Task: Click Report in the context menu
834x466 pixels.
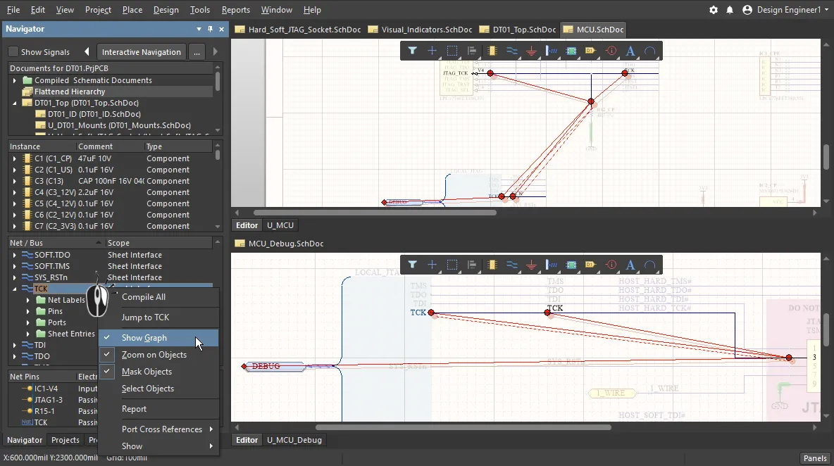Action: pyautogui.click(x=158, y=409)
